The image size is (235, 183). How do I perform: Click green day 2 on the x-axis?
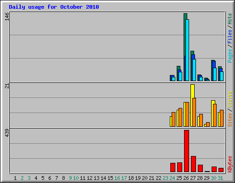22,178
